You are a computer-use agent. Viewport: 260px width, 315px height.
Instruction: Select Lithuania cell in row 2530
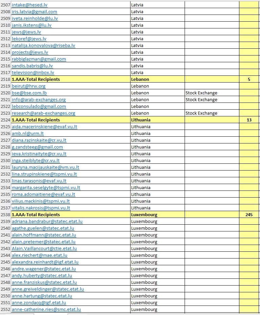(x=158, y=160)
